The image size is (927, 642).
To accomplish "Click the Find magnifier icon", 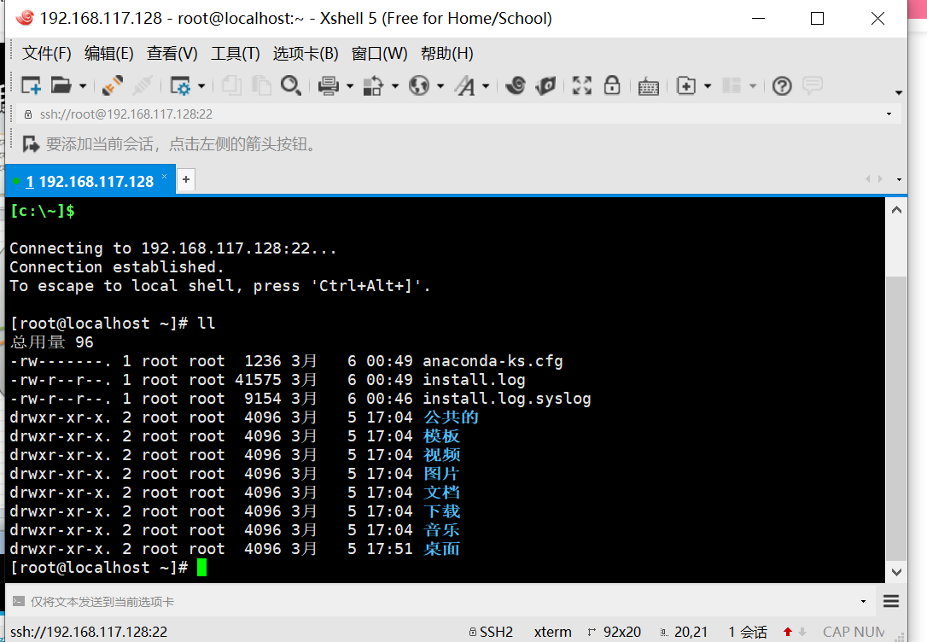I will pos(291,85).
